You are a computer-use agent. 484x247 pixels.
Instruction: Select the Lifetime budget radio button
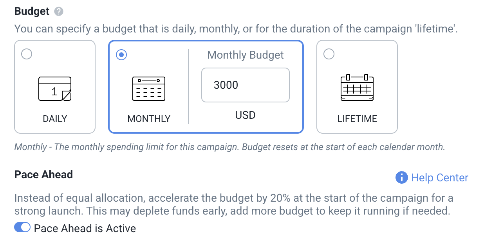click(329, 54)
